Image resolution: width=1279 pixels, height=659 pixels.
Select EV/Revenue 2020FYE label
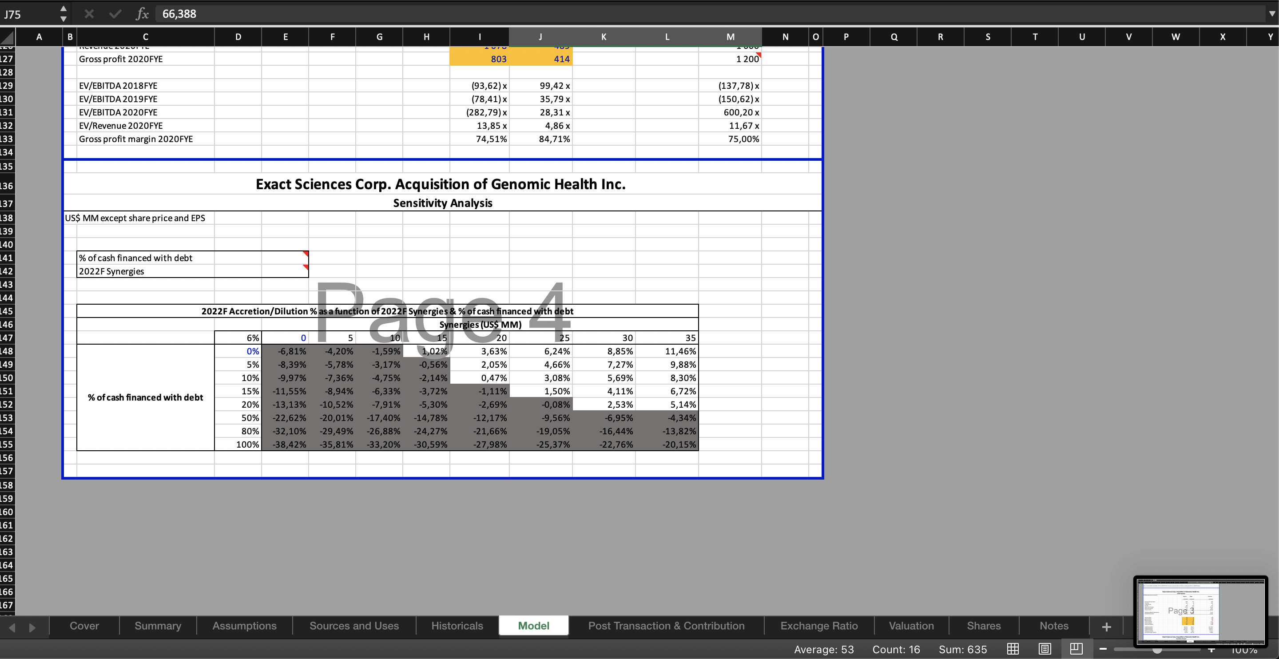[x=146, y=126]
